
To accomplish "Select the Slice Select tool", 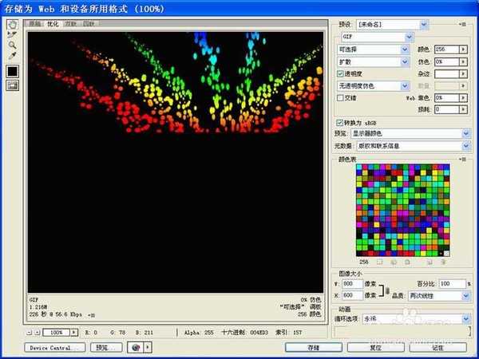I will click(x=12, y=34).
